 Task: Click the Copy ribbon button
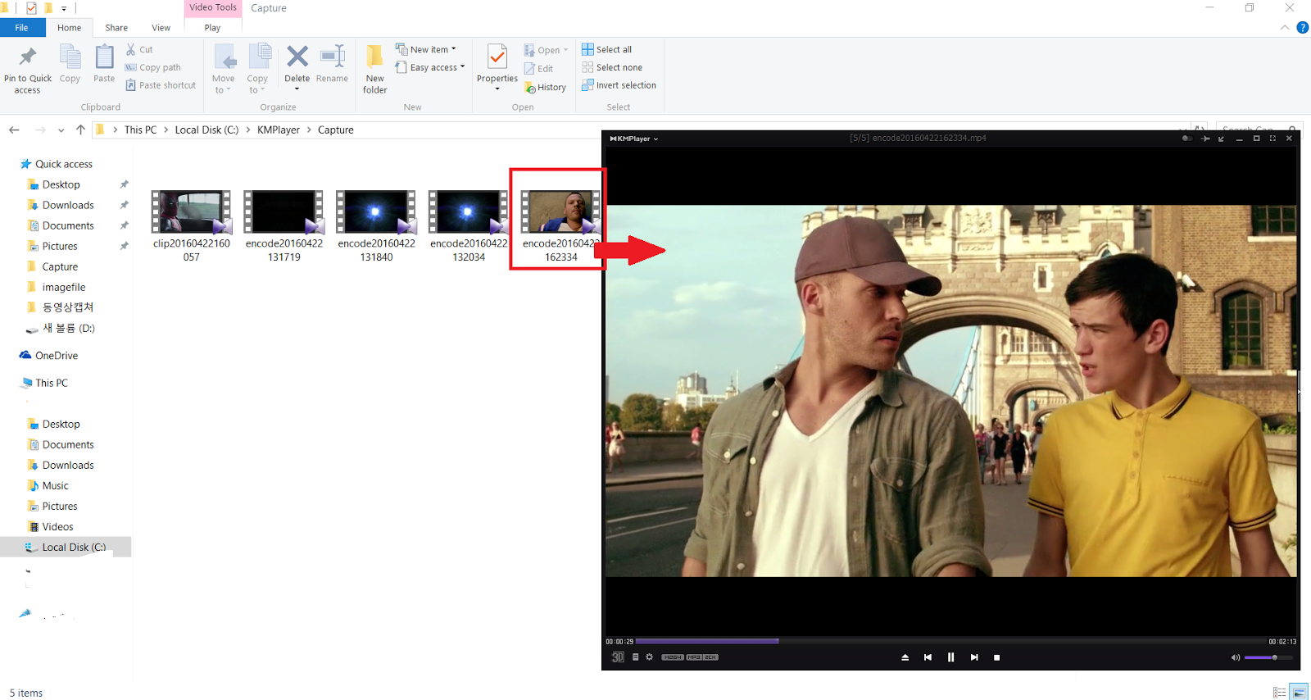[x=70, y=64]
